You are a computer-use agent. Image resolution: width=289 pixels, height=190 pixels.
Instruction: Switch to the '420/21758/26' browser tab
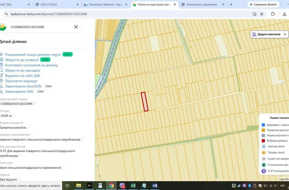coord(57,4)
